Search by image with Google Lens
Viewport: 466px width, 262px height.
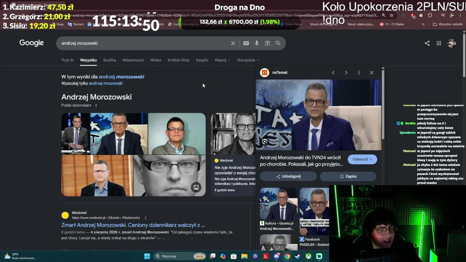268,43
